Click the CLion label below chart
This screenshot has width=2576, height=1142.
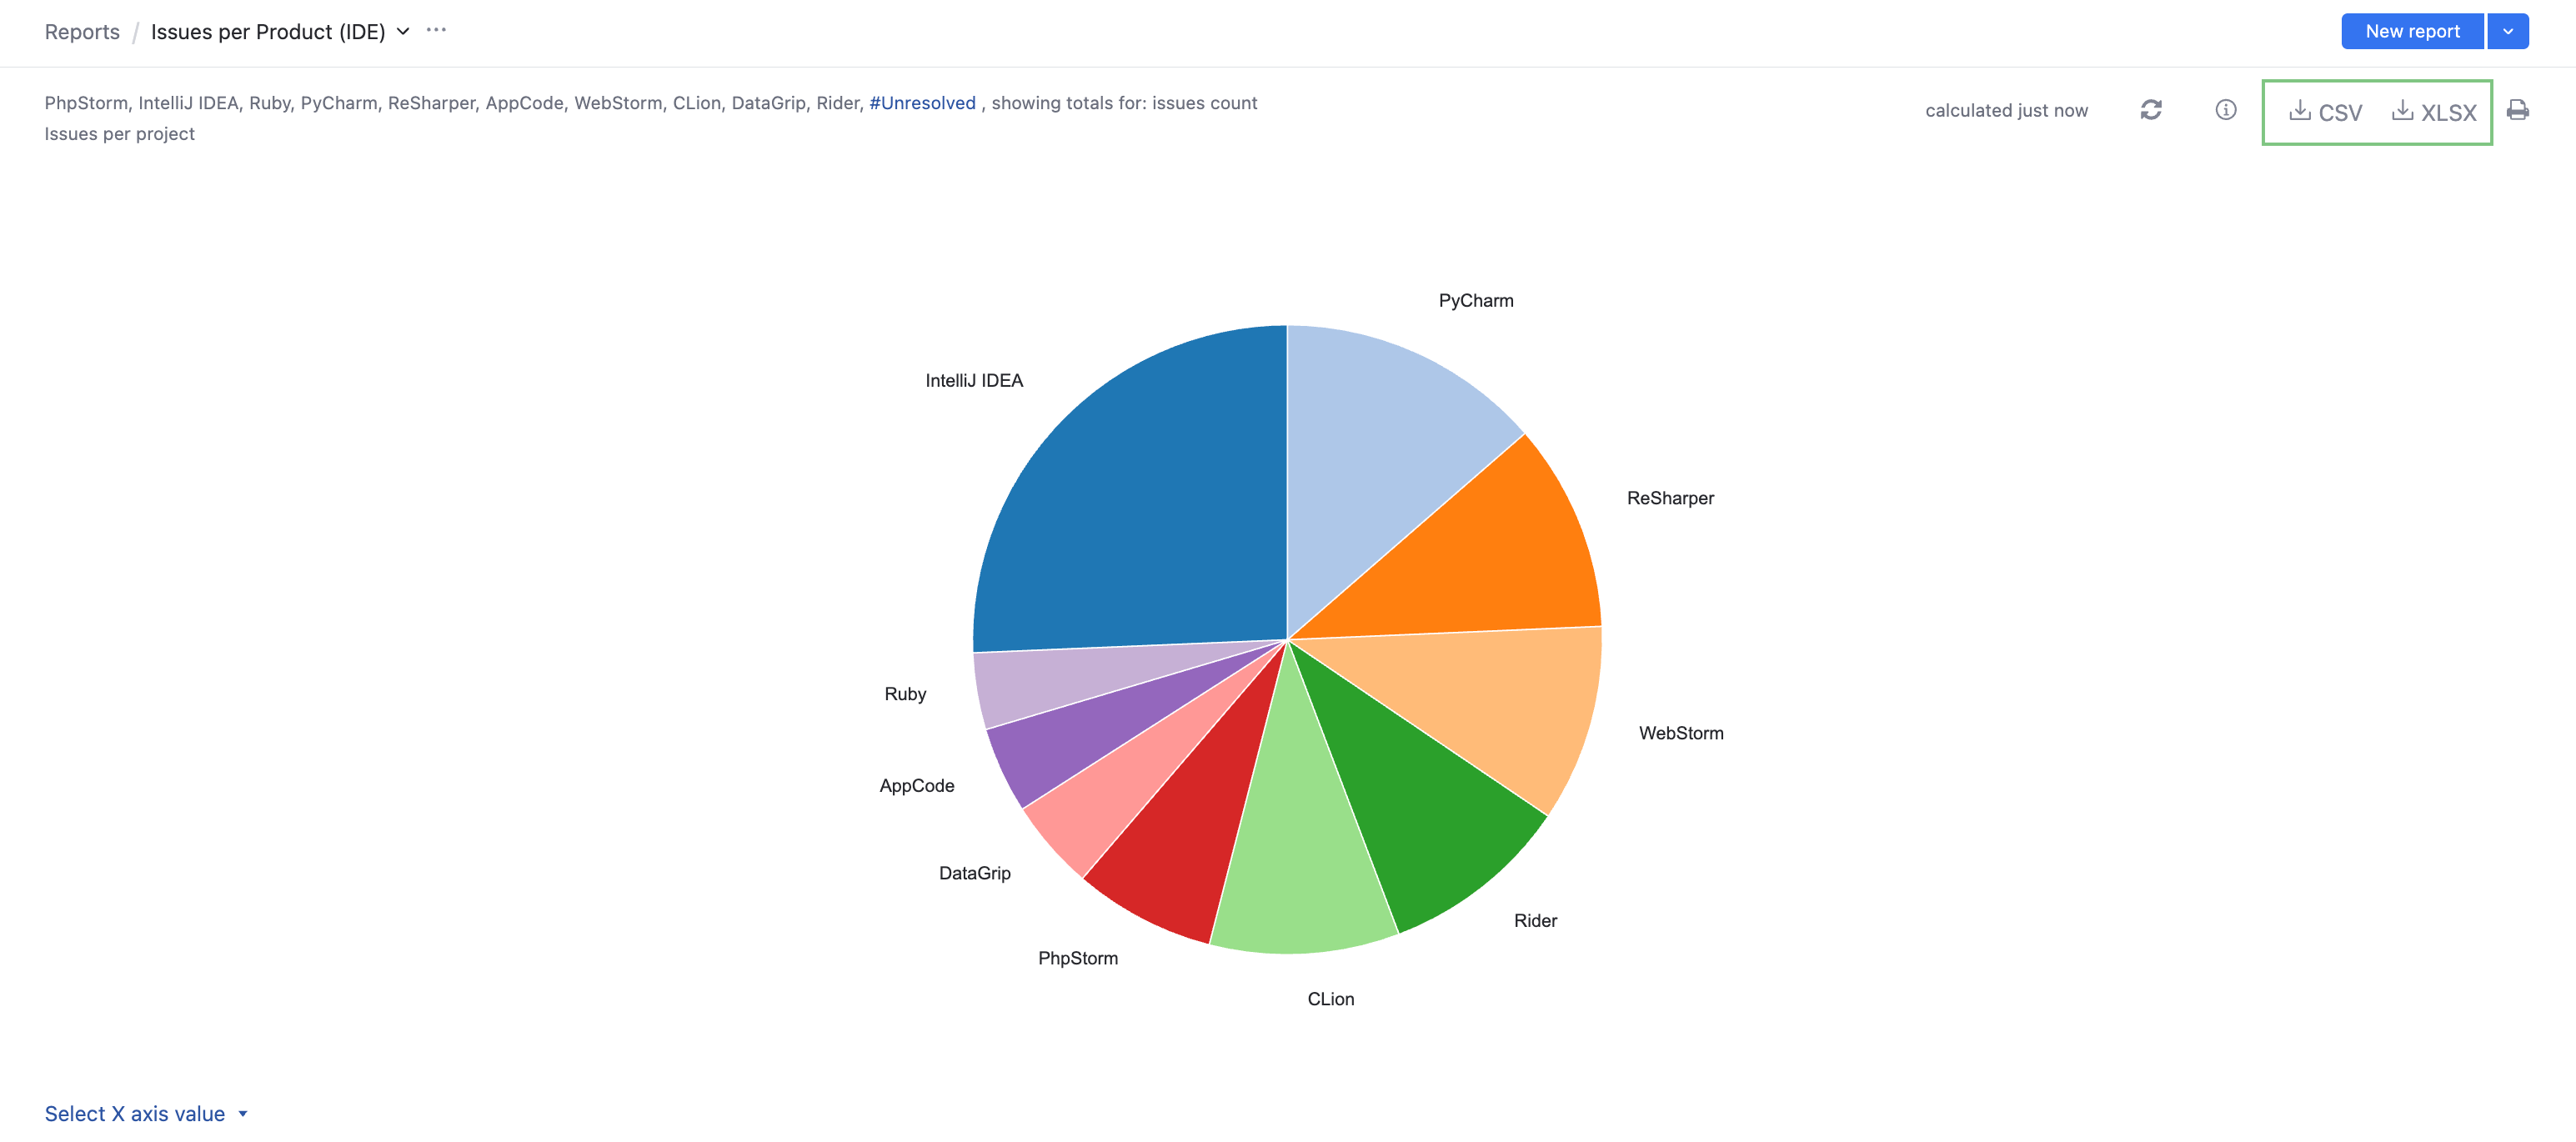(x=1330, y=999)
